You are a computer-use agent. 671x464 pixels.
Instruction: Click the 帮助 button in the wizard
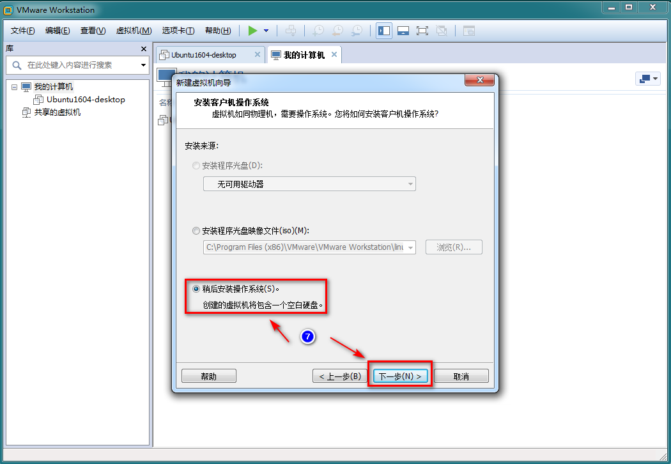(x=209, y=376)
